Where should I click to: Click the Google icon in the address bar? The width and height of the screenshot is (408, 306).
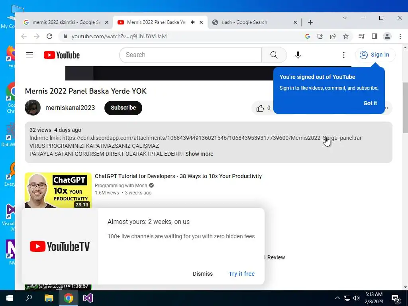point(307,36)
